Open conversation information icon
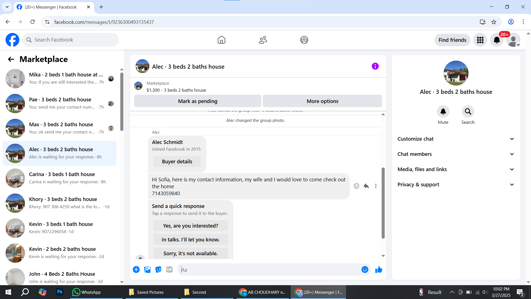 pyautogui.click(x=375, y=66)
